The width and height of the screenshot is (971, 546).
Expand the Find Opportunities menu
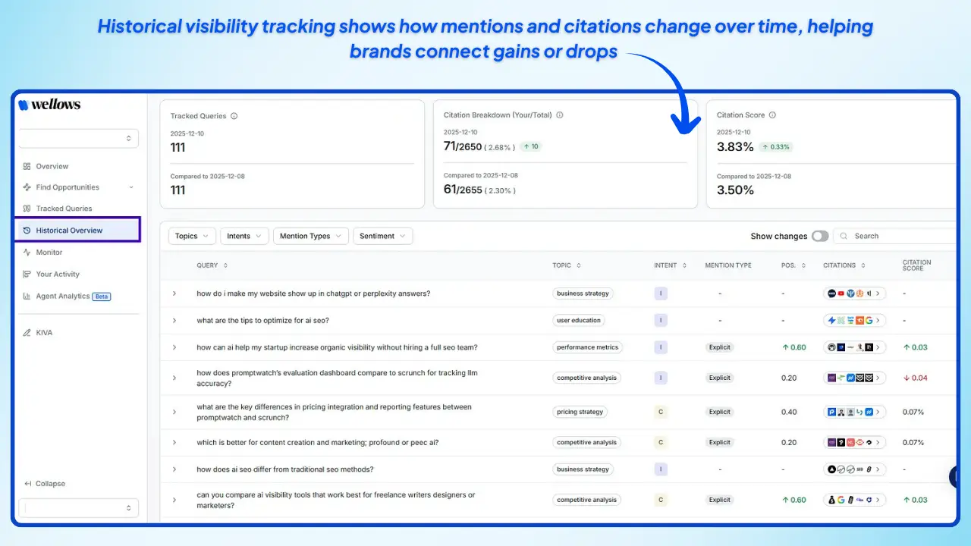(78, 187)
